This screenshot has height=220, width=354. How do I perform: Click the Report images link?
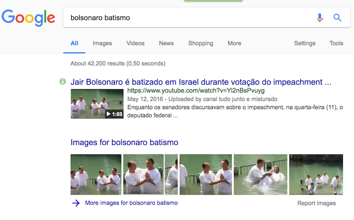click(x=316, y=203)
